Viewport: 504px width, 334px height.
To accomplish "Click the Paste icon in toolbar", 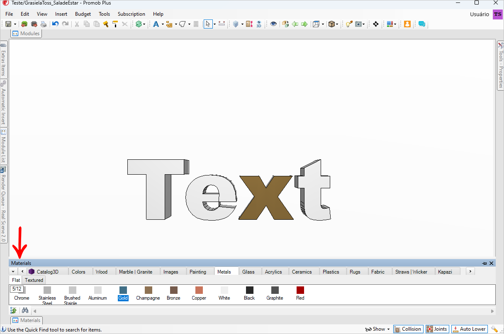I will 96,24.
